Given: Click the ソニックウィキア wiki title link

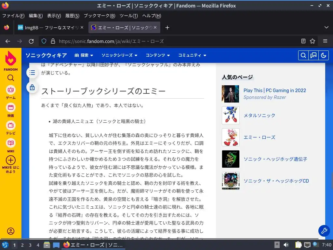Looking at the screenshot, I should [46, 55].
